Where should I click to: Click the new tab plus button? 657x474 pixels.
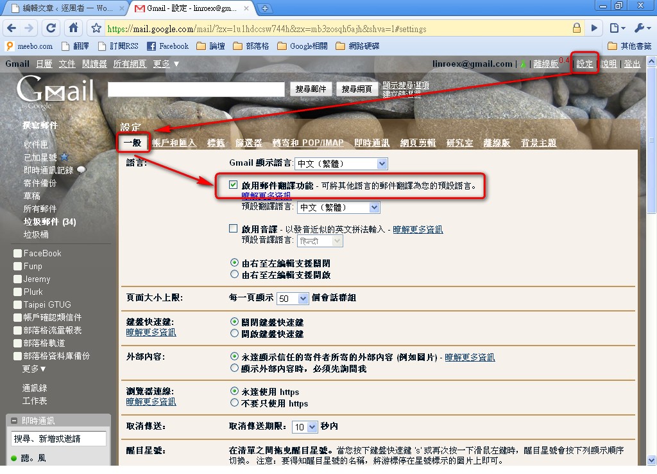(x=265, y=8)
